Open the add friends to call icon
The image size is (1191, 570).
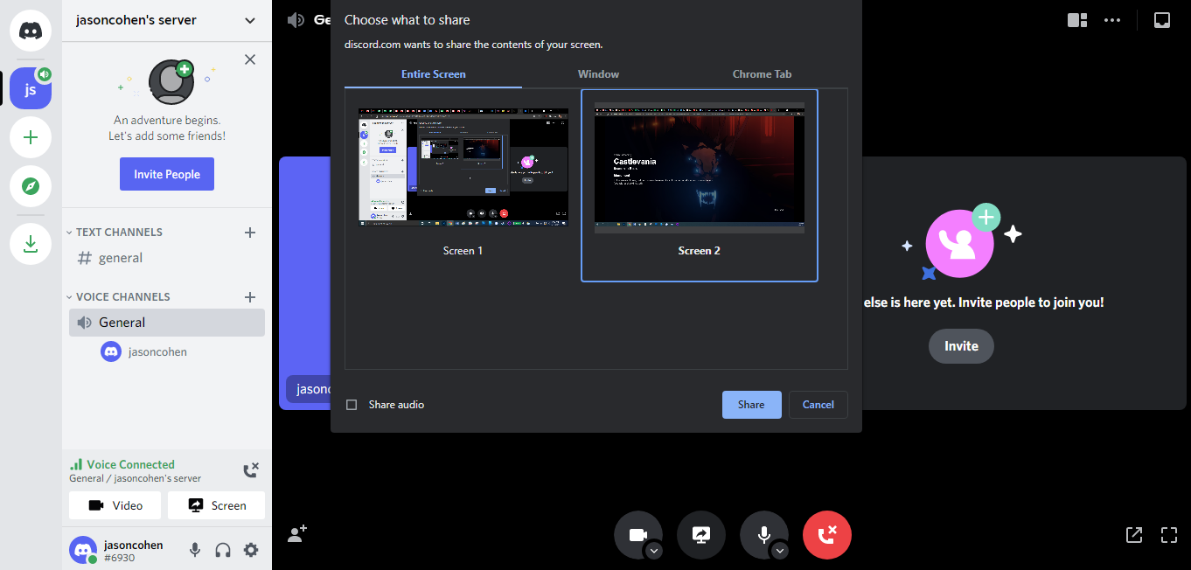[x=297, y=533]
